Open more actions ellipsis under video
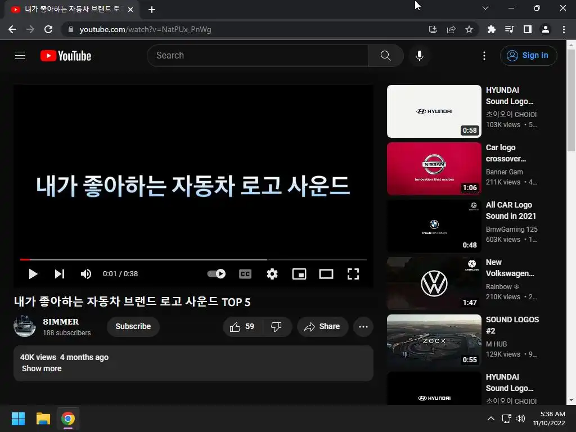The image size is (576, 432). point(363,327)
